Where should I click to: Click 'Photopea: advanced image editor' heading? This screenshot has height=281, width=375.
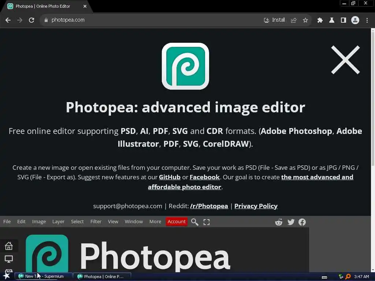click(x=185, y=107)
